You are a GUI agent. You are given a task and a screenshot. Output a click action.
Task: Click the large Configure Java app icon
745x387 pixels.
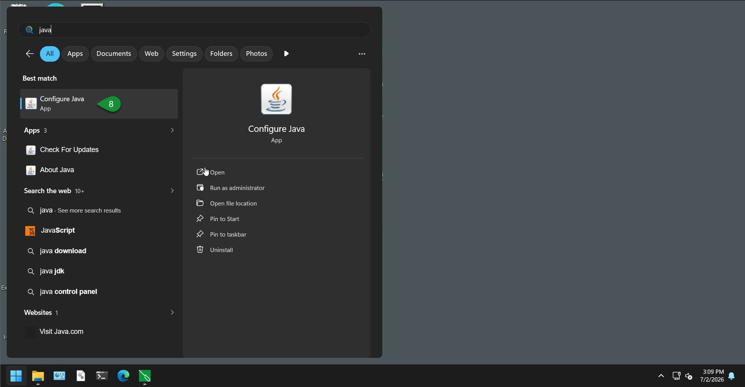click(x=276, y=99)
